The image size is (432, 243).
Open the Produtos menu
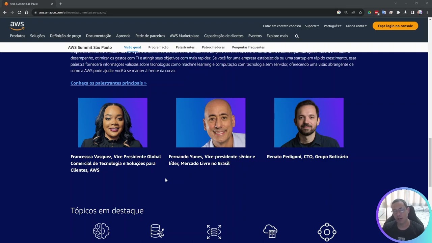tap(18, 36)
